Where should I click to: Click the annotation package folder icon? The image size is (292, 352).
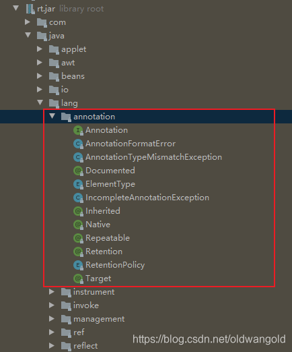point(66,117)
